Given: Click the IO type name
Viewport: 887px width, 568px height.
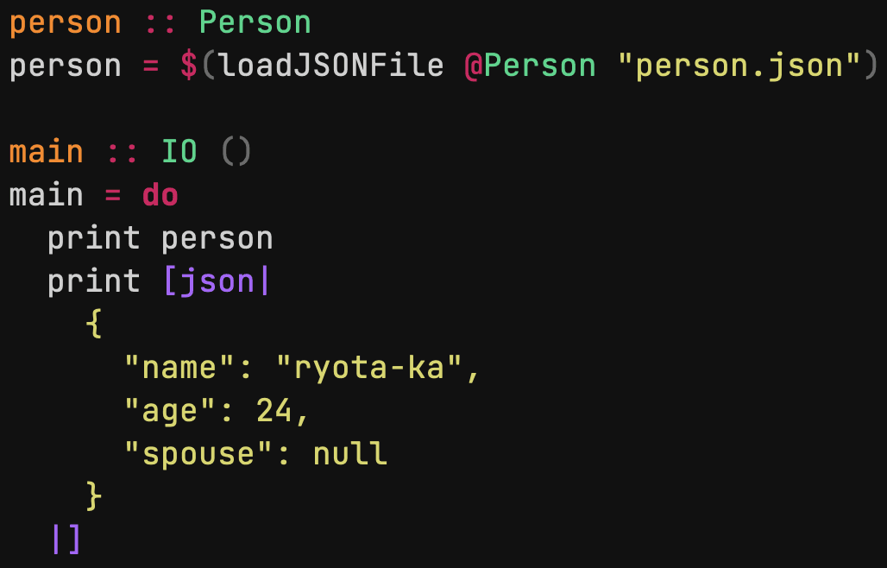Looking at the screenshot, I should [179, 152].
